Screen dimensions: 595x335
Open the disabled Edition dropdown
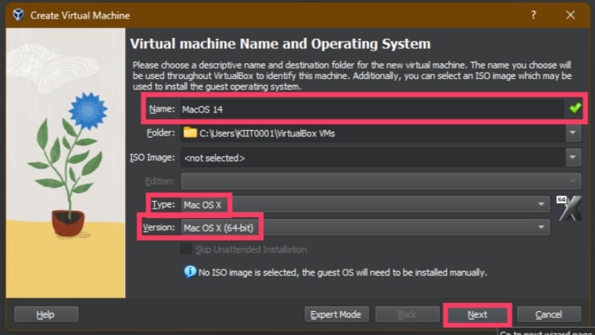381,181
